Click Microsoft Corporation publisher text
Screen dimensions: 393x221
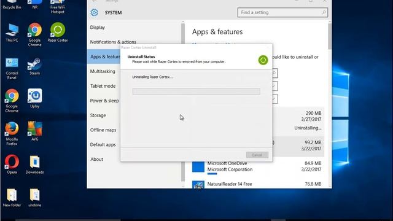coord(230,169)
